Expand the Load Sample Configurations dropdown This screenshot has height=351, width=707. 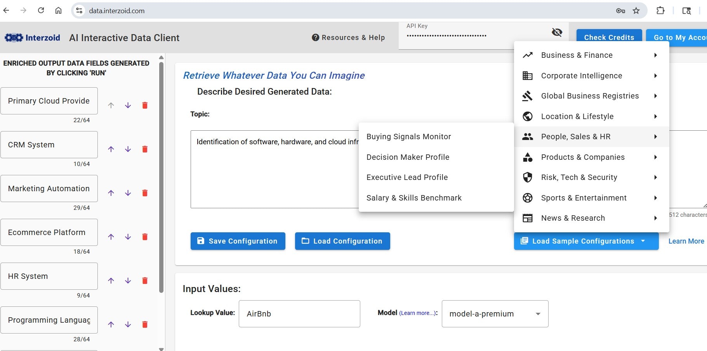click(643, 241)
